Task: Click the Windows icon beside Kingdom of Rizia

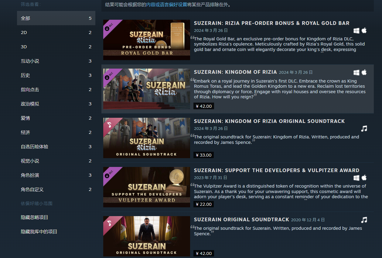Action: coord(356,73)
